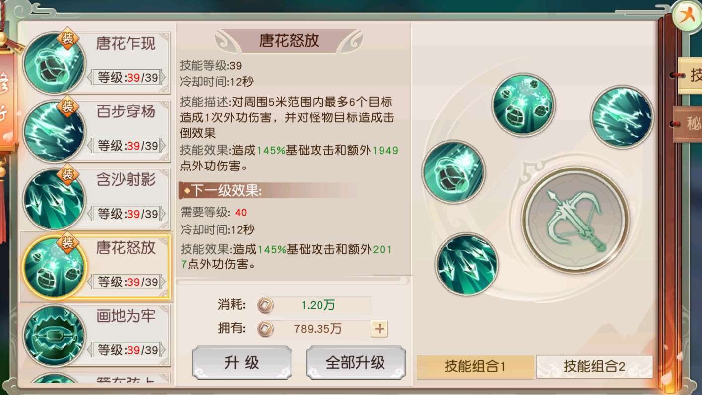
Task: Select the 唐花乍现 skill icon in list
Action: pyautogui.click(x=54, y=63)
